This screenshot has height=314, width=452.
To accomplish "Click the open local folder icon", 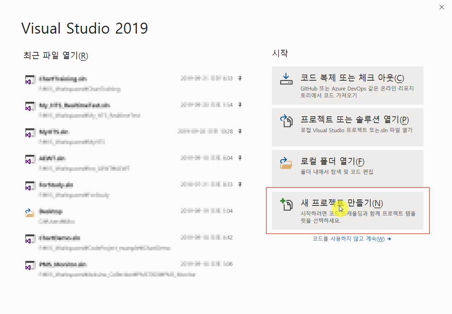I will tap(286, 163).
